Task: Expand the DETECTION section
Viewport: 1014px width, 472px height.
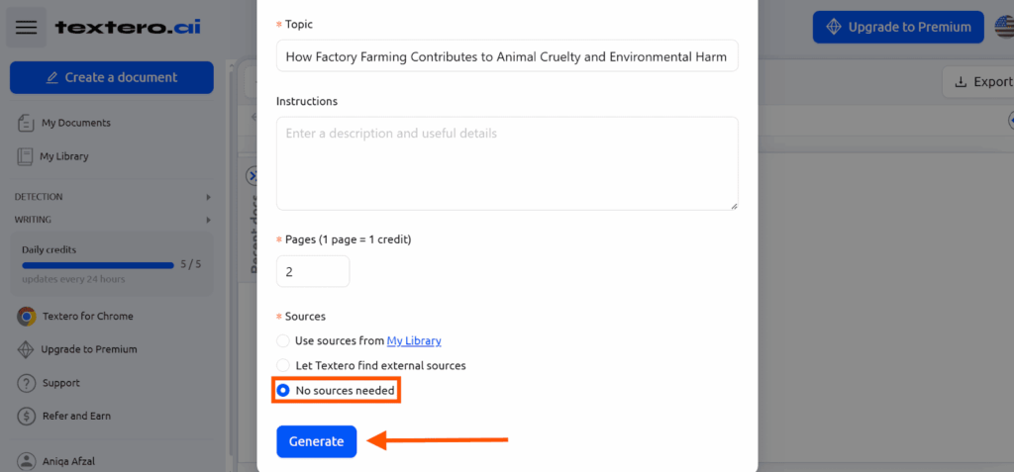Action: (113, 197)
